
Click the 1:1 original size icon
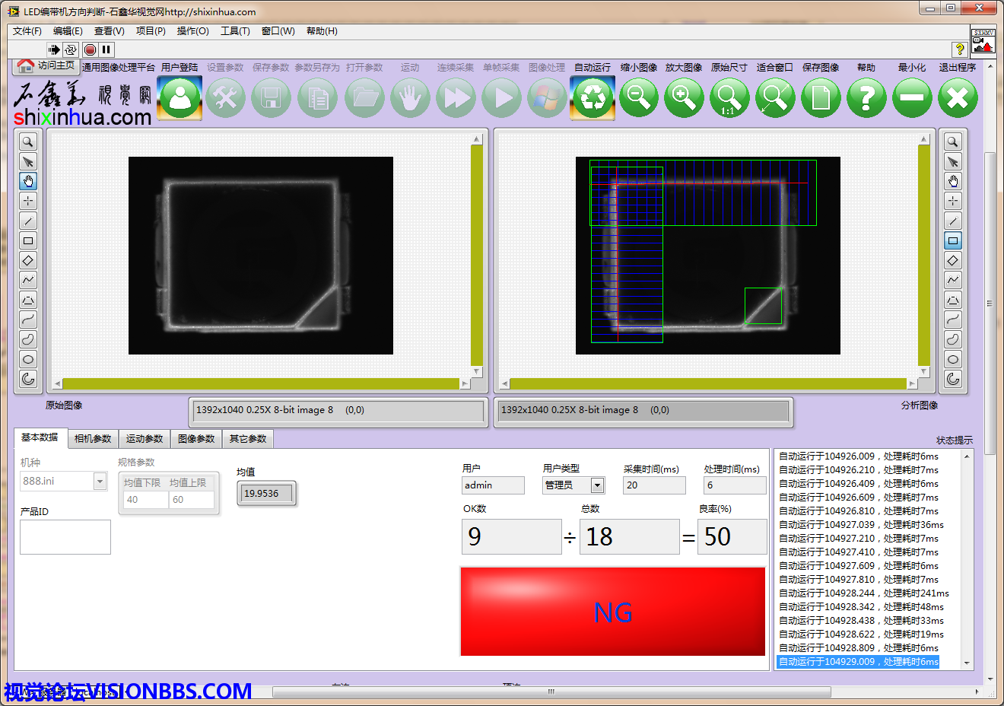[729, 98]
